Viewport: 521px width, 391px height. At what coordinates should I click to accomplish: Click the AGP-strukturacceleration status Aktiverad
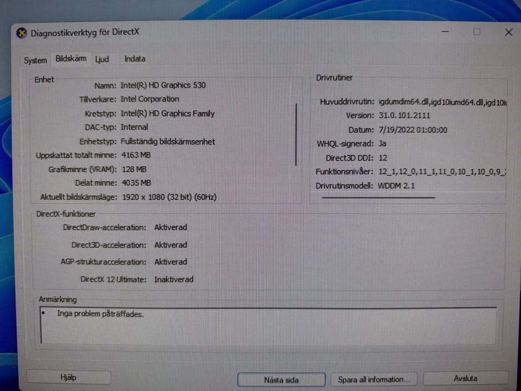click(x=171, y=262)
